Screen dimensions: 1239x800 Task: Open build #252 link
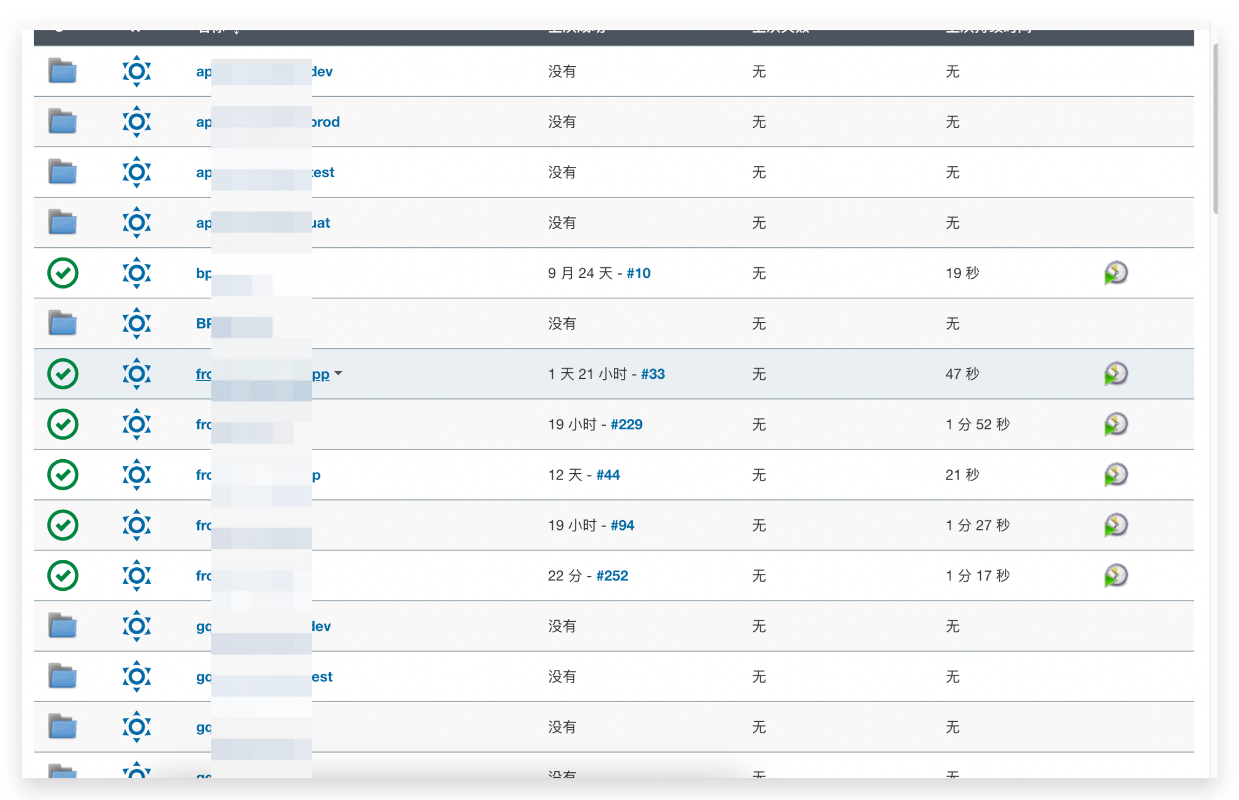[612, 576]
